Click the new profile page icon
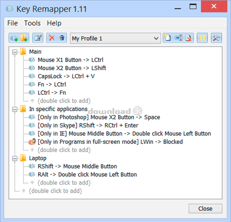This screenshot has height=222, width=231. pos(168,38)
